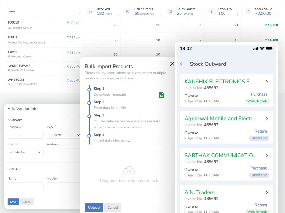Expand the A.N. Traders invoice chevron
This screenshot has height=213, width=285.
(267, 193)
